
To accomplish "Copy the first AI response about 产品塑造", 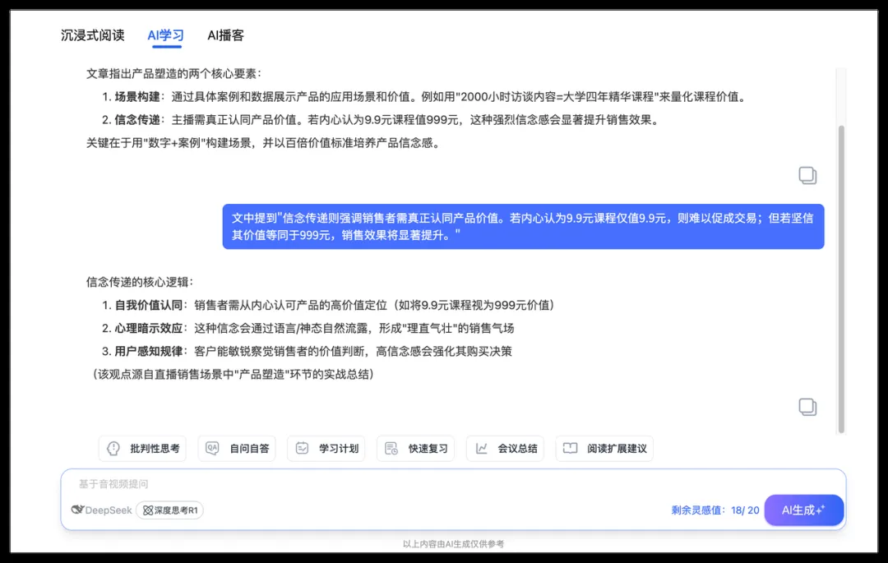I will coord(807,175).
